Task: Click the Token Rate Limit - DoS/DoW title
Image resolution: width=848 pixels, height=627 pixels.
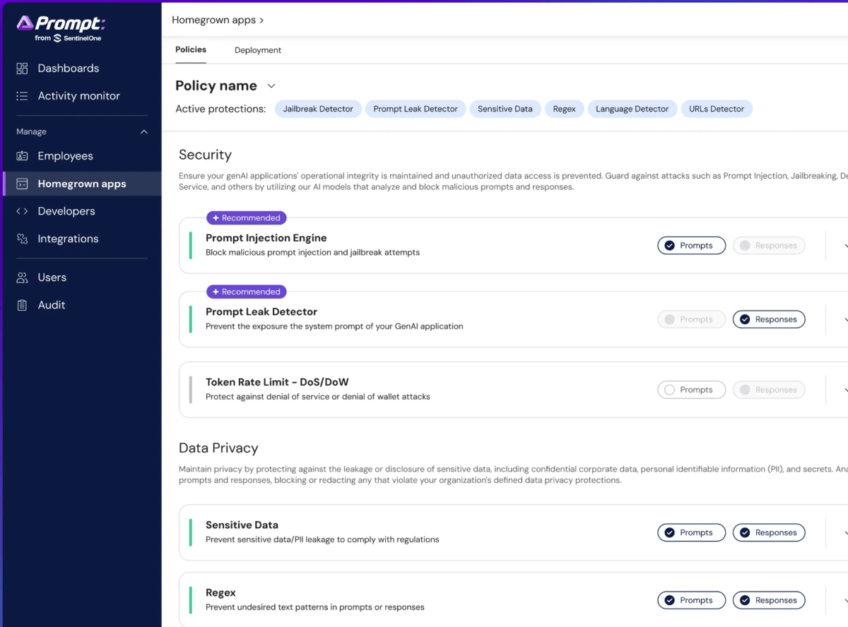Action: (x=277, y=382)
